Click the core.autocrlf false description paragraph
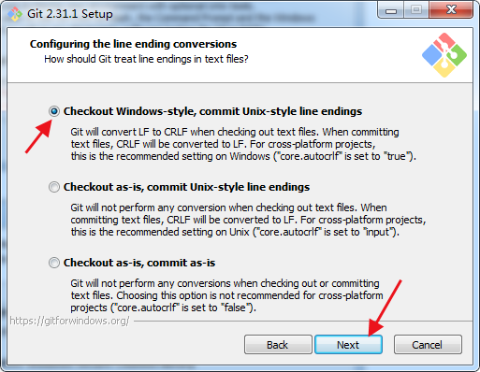The height and width of the screenshot is (372, 480). click(226, 295)
